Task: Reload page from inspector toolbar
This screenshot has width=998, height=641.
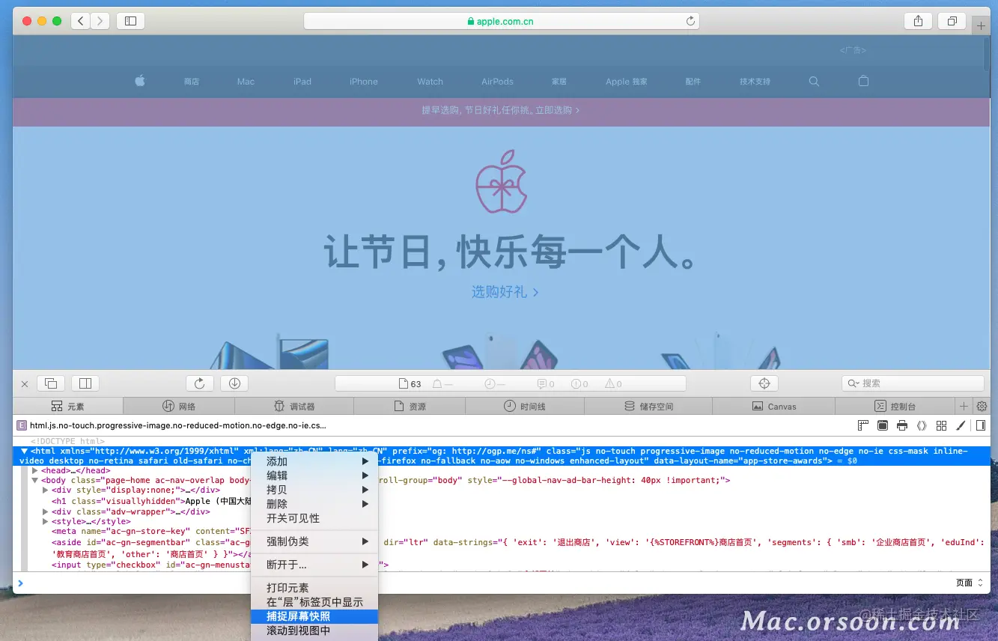Action: [x=200, y=383]
